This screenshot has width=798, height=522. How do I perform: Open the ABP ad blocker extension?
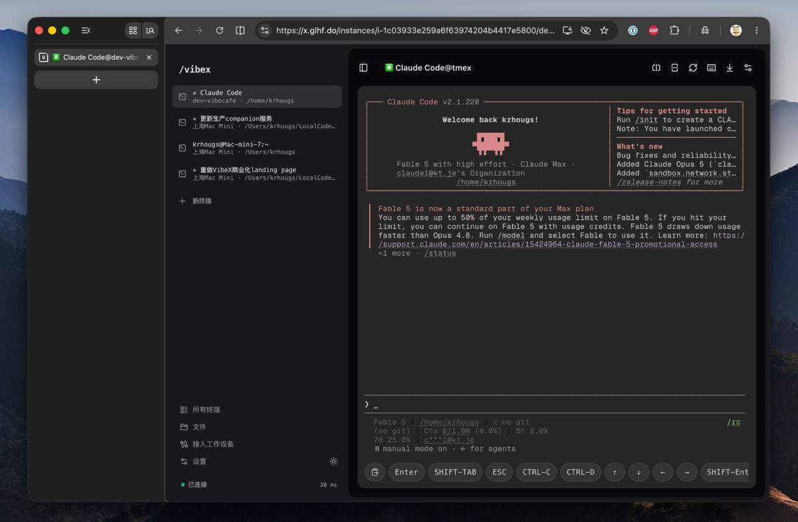(x=653, y=30)
